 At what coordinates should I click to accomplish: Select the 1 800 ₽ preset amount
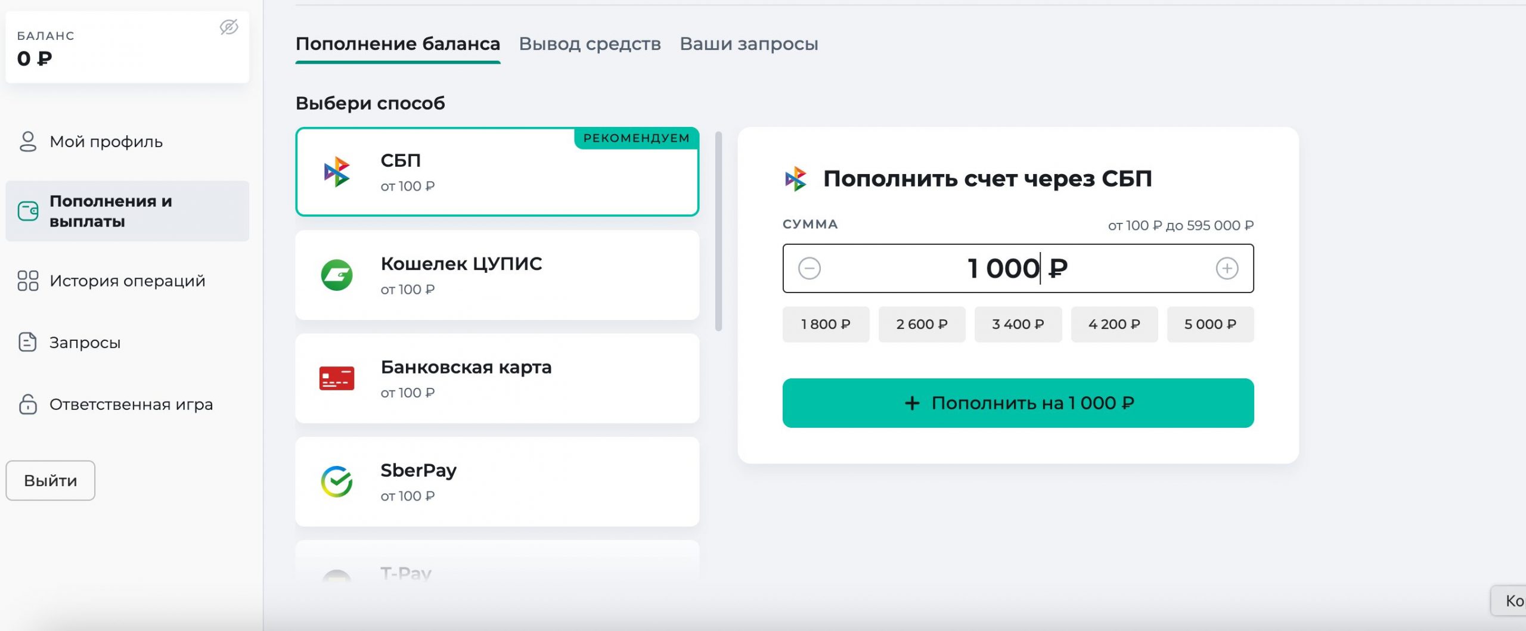pos(826,324)
